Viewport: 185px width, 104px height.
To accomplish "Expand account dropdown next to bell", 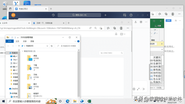I will click(x=125, y=34).
